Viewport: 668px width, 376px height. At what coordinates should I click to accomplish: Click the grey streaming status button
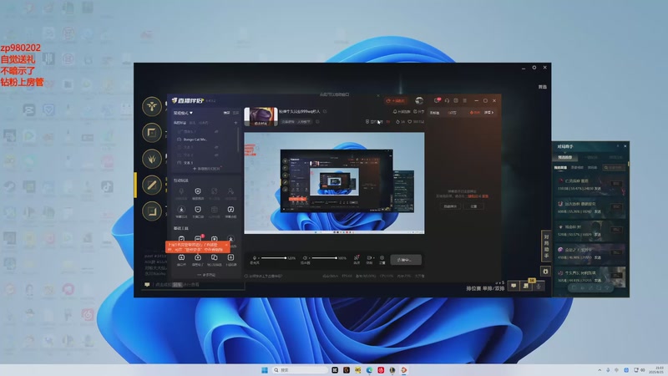(405, 260)
